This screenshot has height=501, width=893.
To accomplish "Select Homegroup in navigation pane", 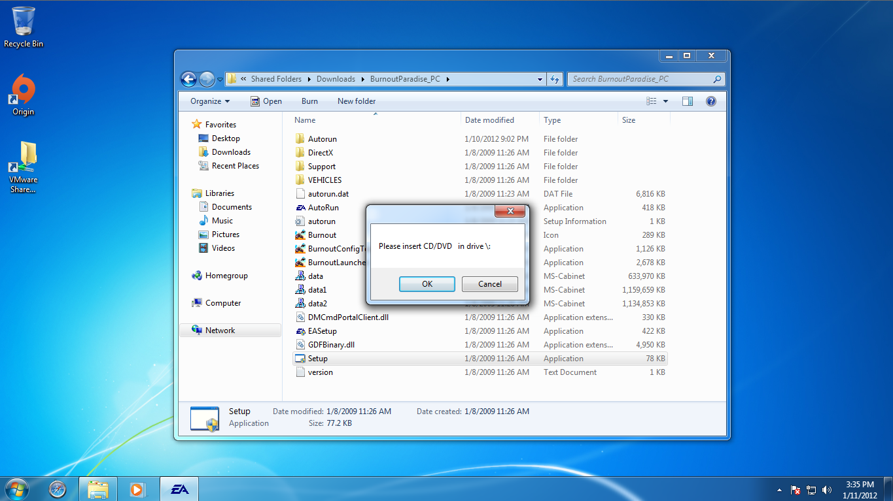I will tap(220, 276).
